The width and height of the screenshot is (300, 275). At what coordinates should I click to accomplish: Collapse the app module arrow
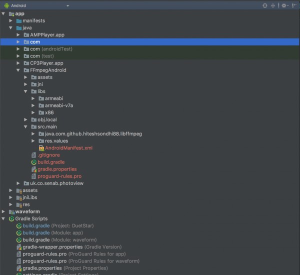[3, 13]
